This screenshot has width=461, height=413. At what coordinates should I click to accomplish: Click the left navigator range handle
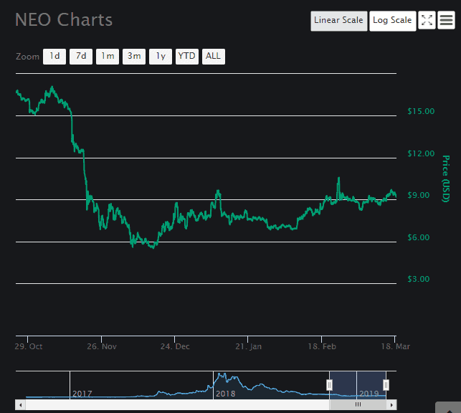point(329,385)
